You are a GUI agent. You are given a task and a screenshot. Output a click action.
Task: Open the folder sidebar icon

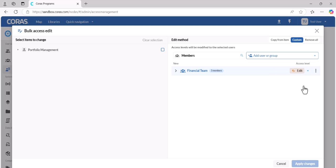(x=8, y=111)
